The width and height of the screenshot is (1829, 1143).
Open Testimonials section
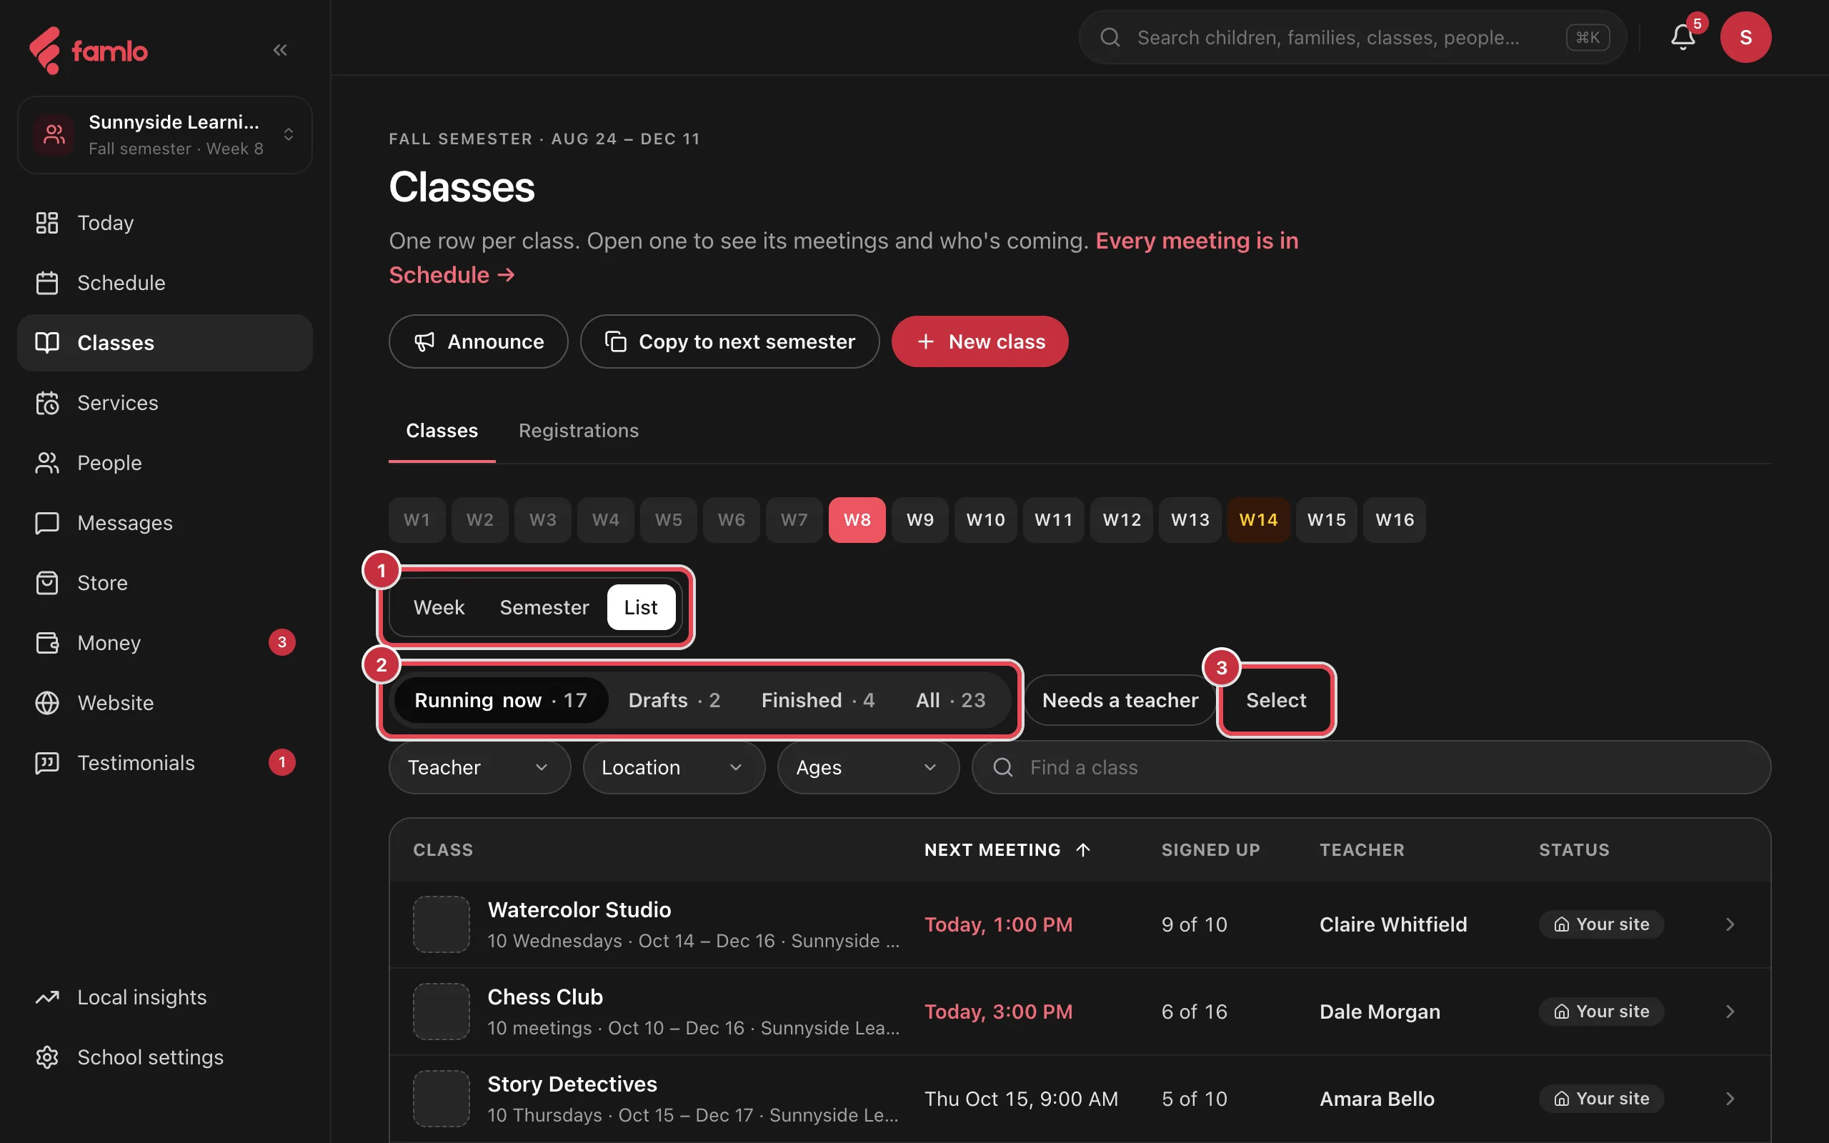point(165,763)
